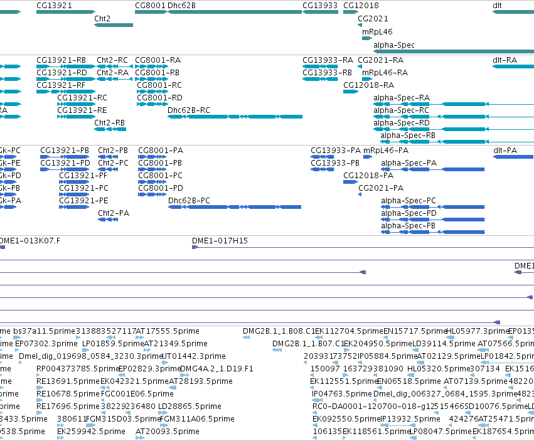Screen dimensions: 534x441
Task: Click transcript mRpL46-RA
Action: (x=385, y=73)
